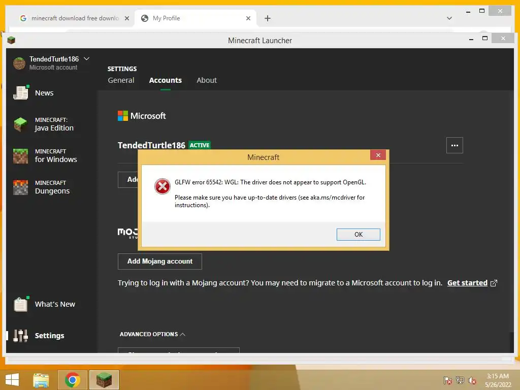The image size is (520, 390).
Task: Expand the TendedTurtle186 account dropdown
Action: [86, 59]
